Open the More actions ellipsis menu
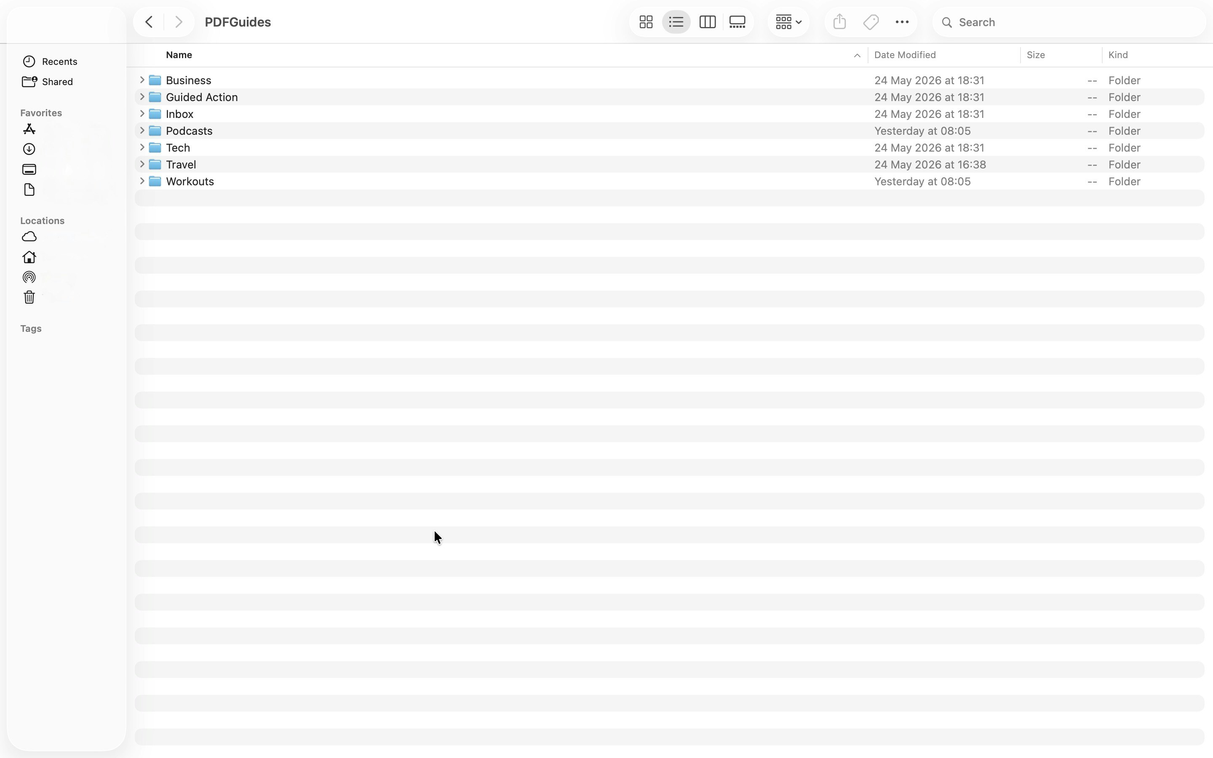Image resolution: width=1213 pixels, height=758 pixels. [x=902, y=22]
